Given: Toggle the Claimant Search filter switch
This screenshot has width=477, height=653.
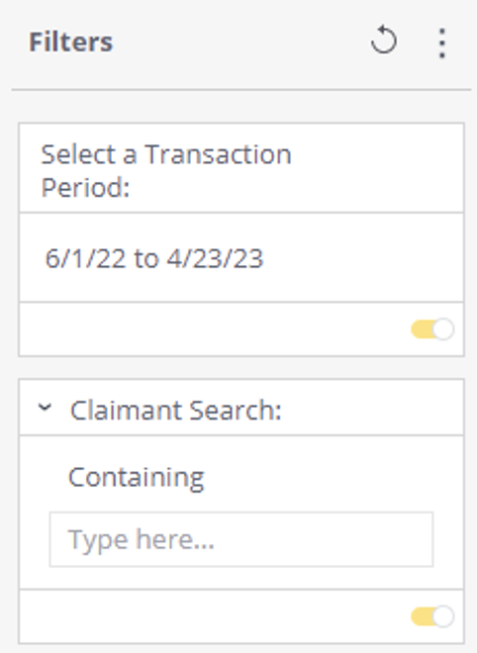Looking at the screenshot, I should [432, 616].
